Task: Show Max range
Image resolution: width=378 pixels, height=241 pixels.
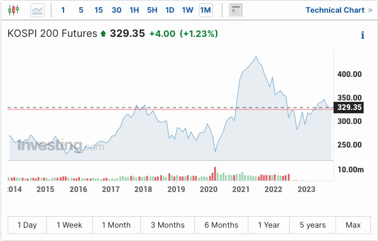Action: tap(353, 225)
